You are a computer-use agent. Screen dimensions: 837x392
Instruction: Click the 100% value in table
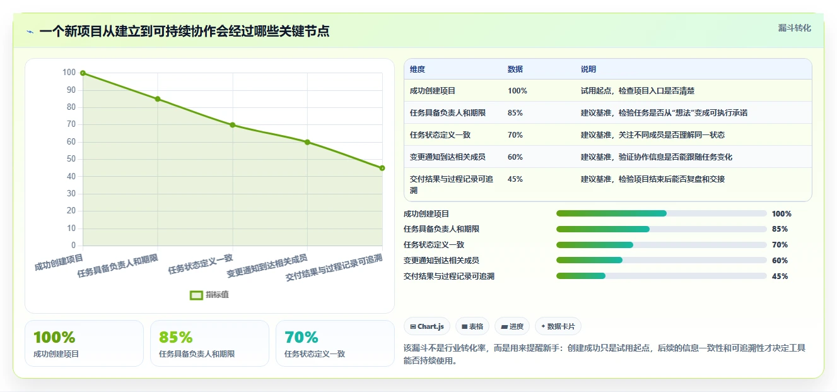click(517, 91)
